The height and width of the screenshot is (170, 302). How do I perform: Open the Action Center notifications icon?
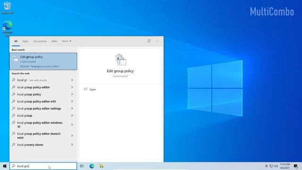coord(296,166)
